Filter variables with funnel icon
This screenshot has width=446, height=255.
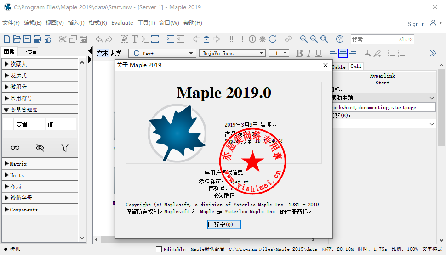coord(64,148)
